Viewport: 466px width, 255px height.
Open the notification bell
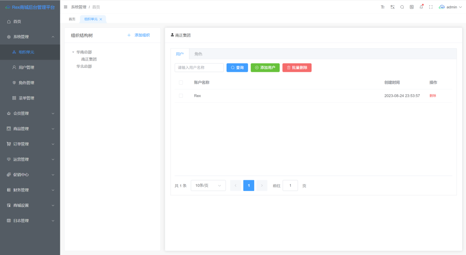tap(421, 7)
